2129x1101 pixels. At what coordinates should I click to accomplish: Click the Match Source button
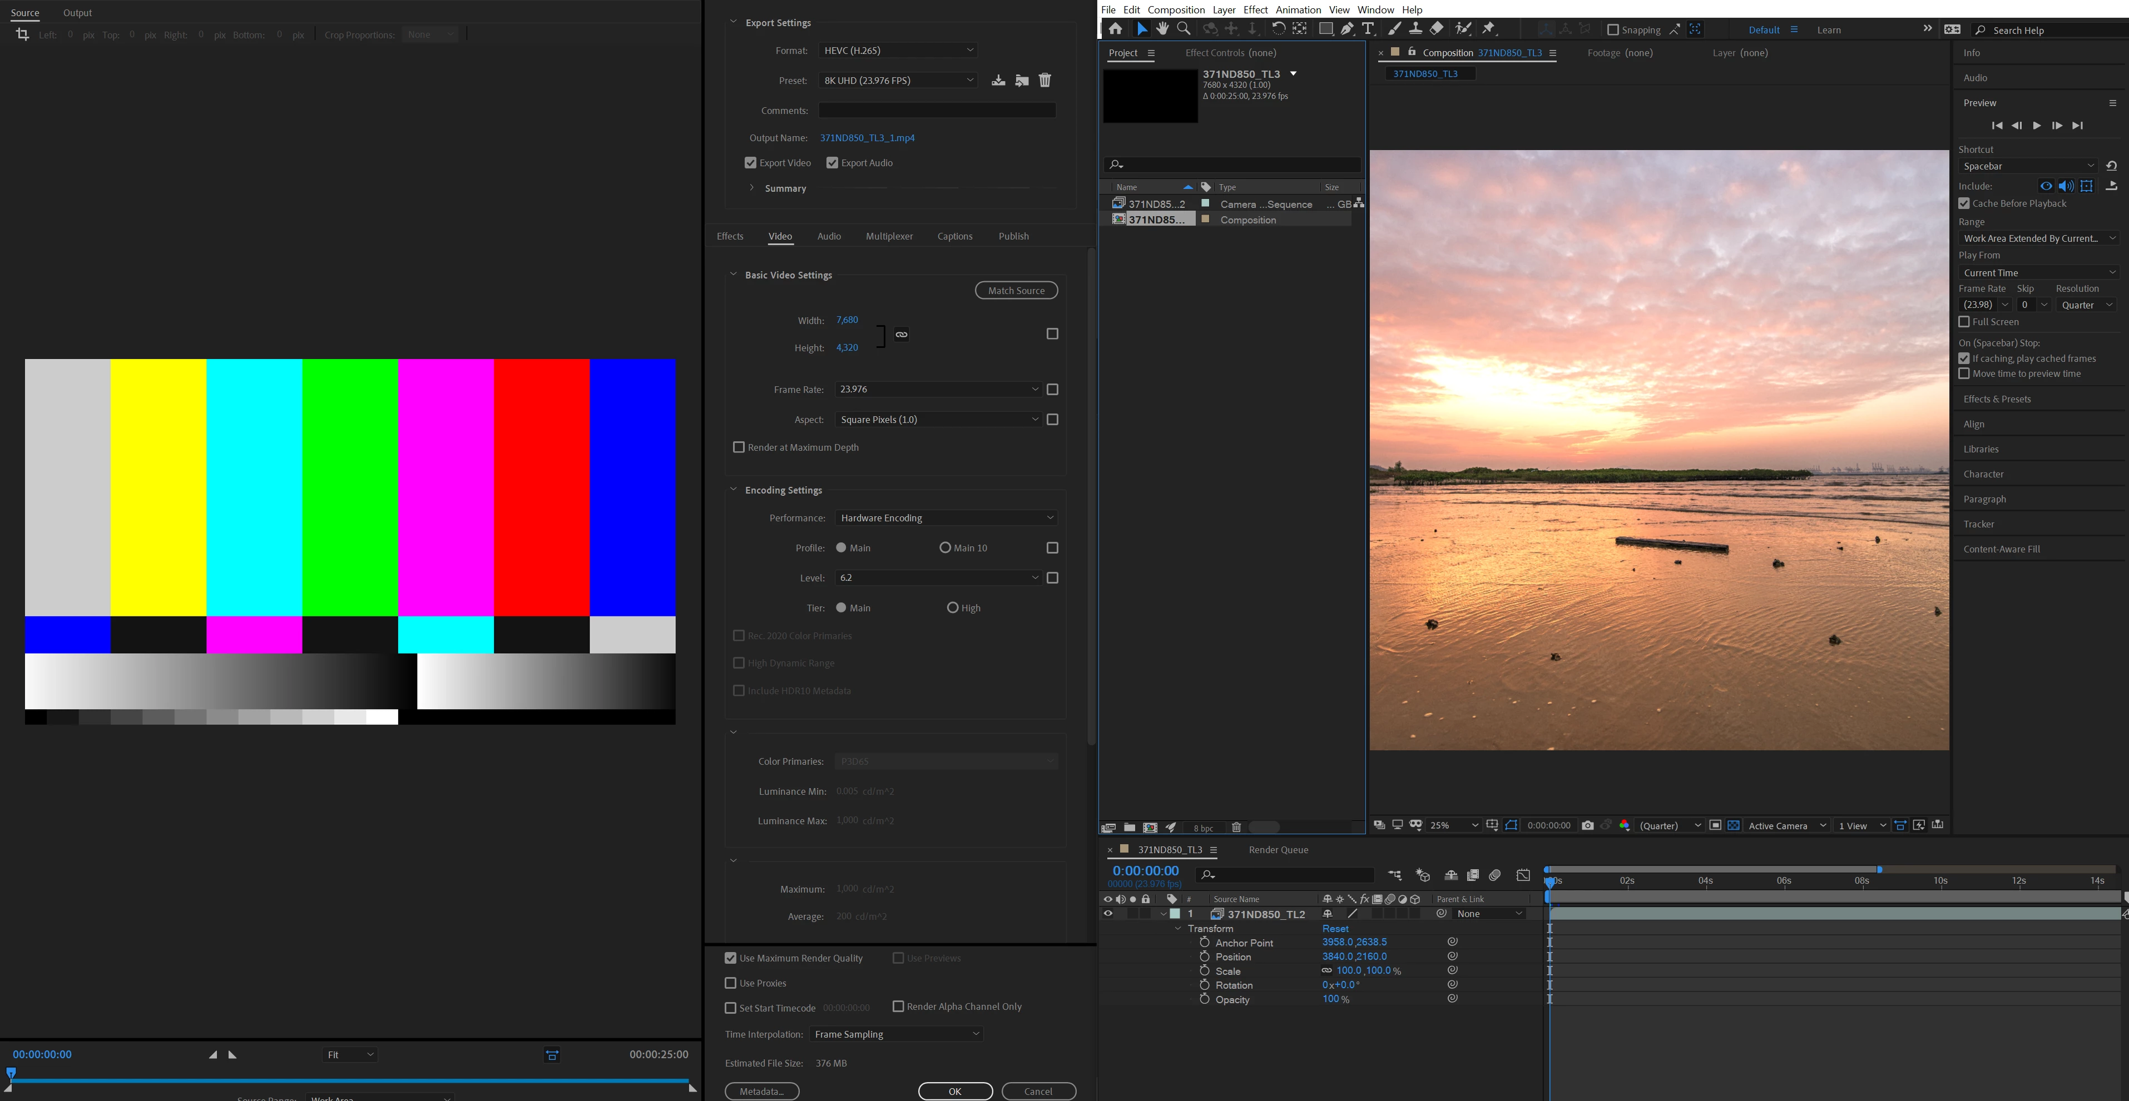tap(1016, 291)
